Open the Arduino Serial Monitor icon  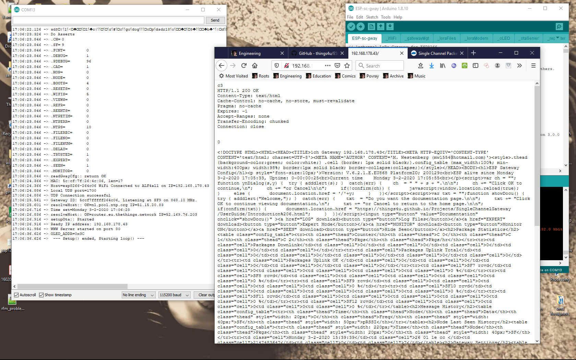click(559, 27)
